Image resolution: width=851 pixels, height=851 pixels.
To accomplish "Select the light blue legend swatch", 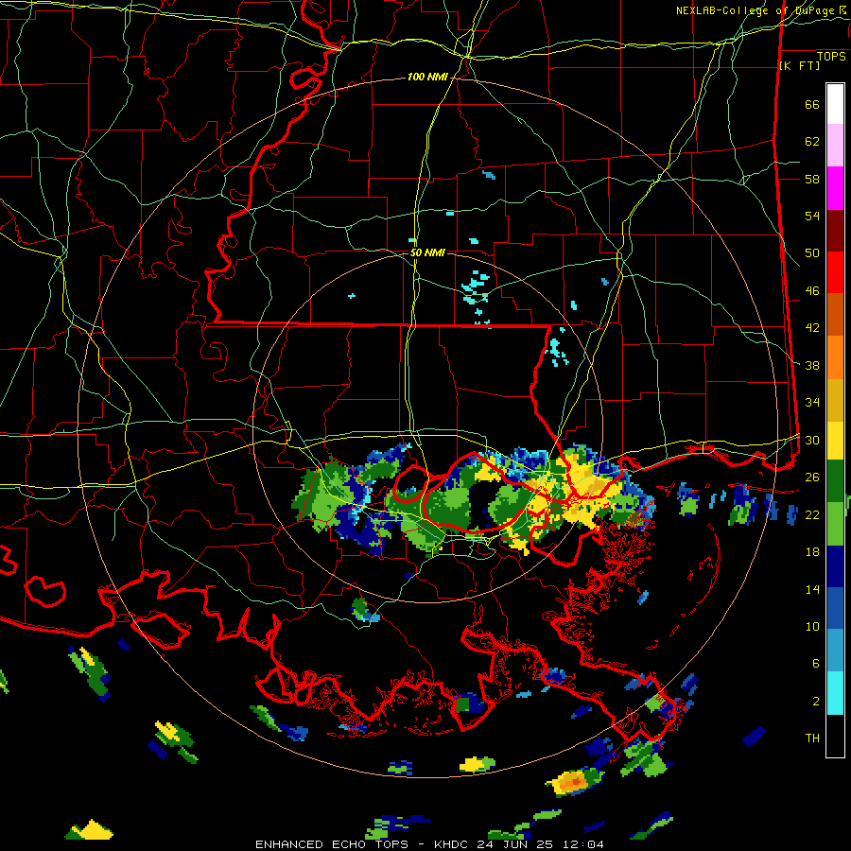I will pos(835,651).
